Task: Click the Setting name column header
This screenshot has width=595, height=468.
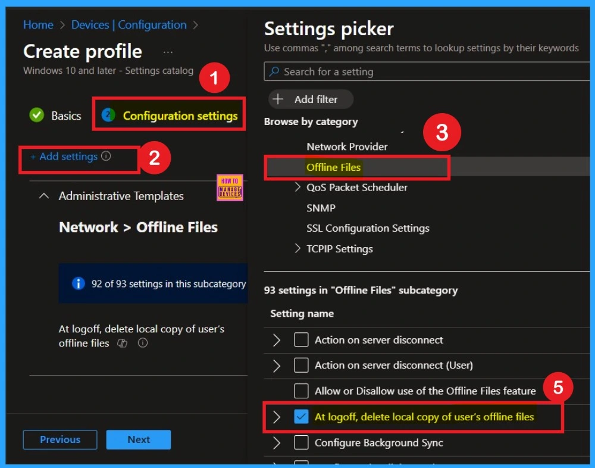Action: point(302,313)
